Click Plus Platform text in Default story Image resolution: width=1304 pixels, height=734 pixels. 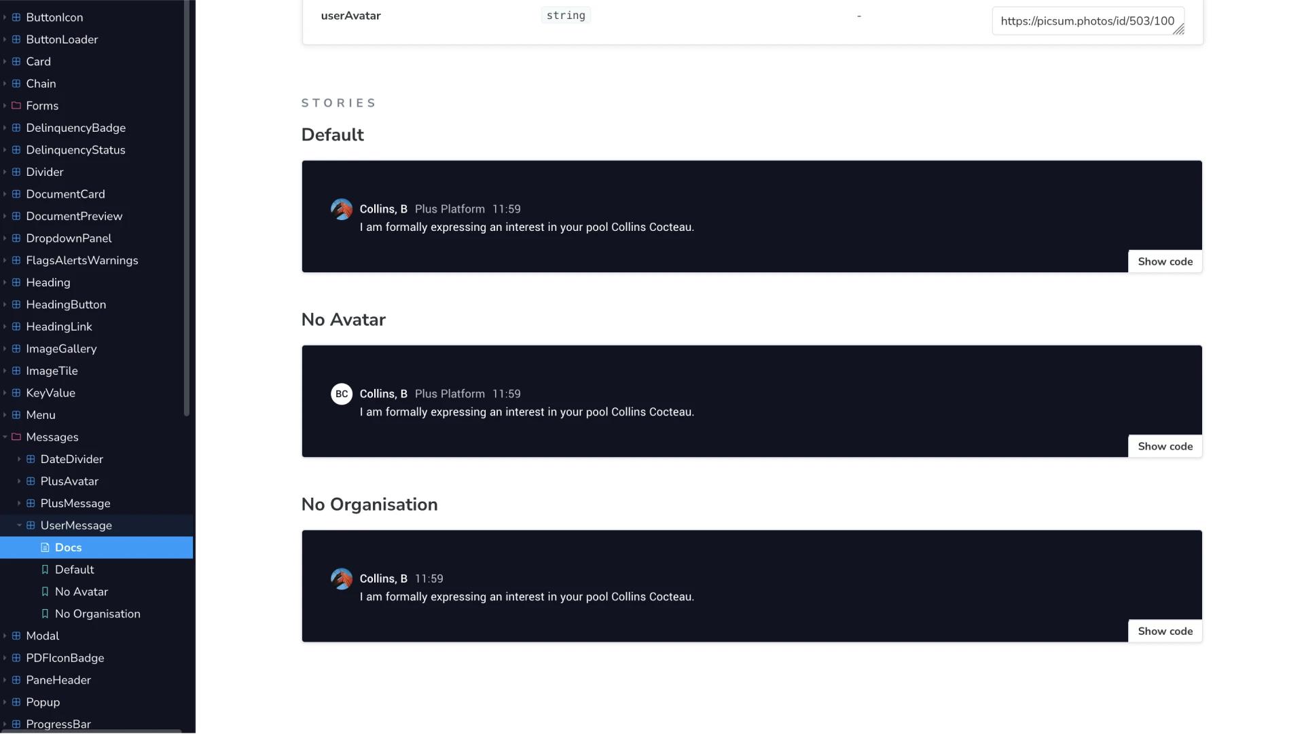tap(450, 209)
